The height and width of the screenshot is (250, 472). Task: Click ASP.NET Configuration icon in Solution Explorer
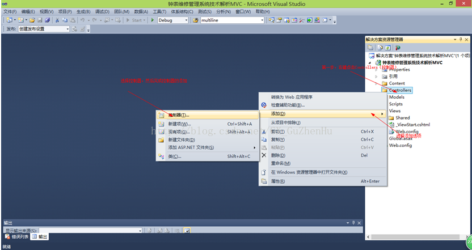[398, 48]
